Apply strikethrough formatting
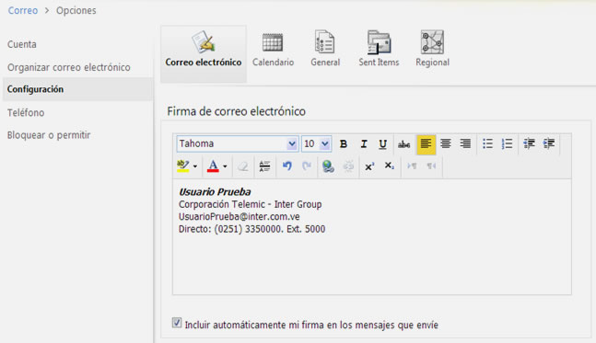 [403, 144]
